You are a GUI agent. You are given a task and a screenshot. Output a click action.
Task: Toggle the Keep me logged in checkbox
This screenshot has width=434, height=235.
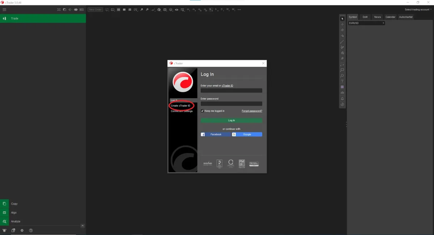click(202, 111)
